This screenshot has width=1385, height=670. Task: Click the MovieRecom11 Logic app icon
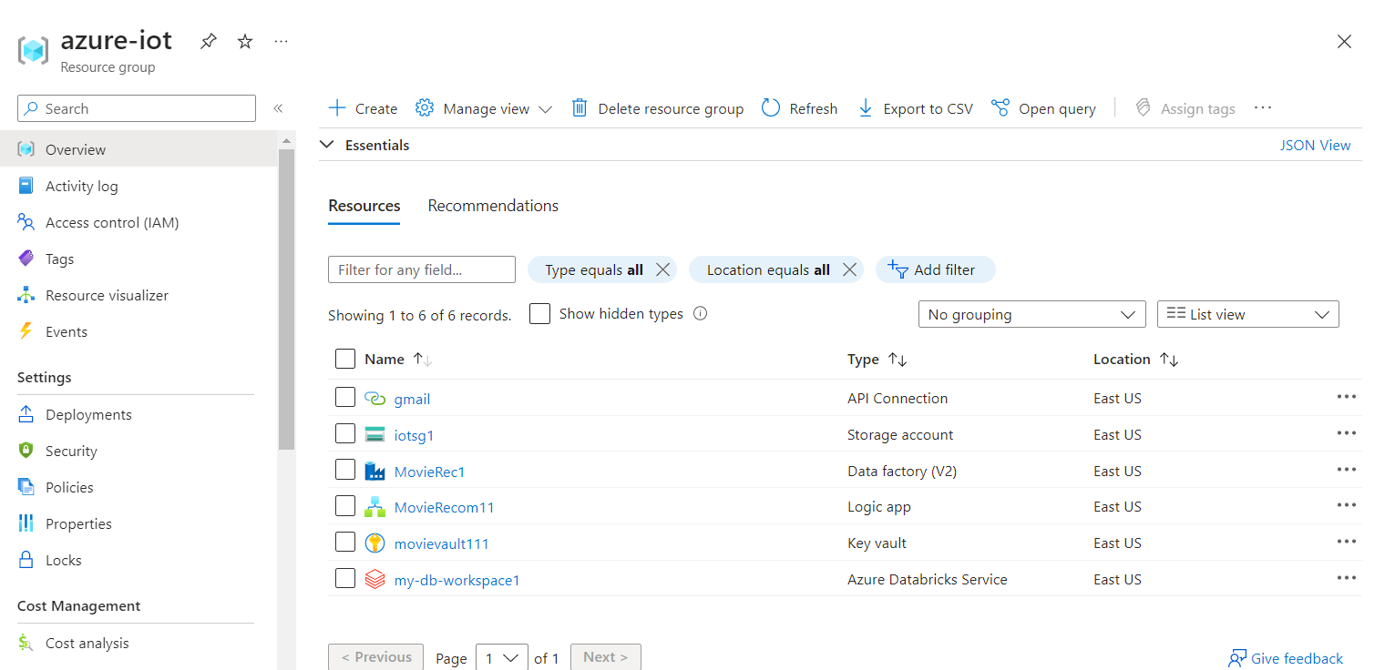(374, 506)
